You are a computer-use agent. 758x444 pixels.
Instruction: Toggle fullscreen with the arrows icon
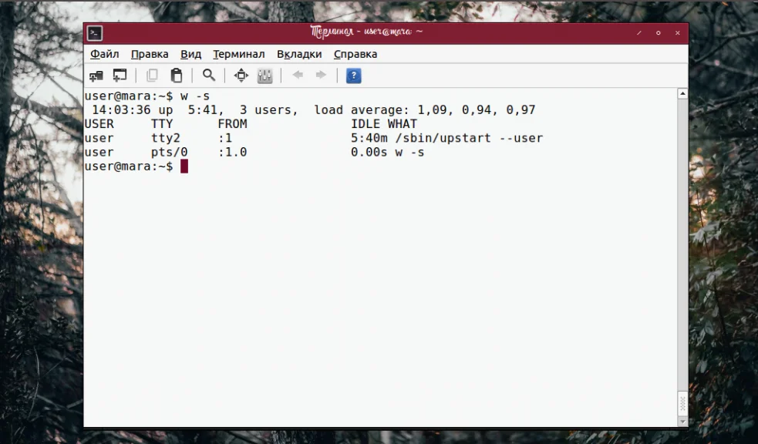tap(241, 76)
